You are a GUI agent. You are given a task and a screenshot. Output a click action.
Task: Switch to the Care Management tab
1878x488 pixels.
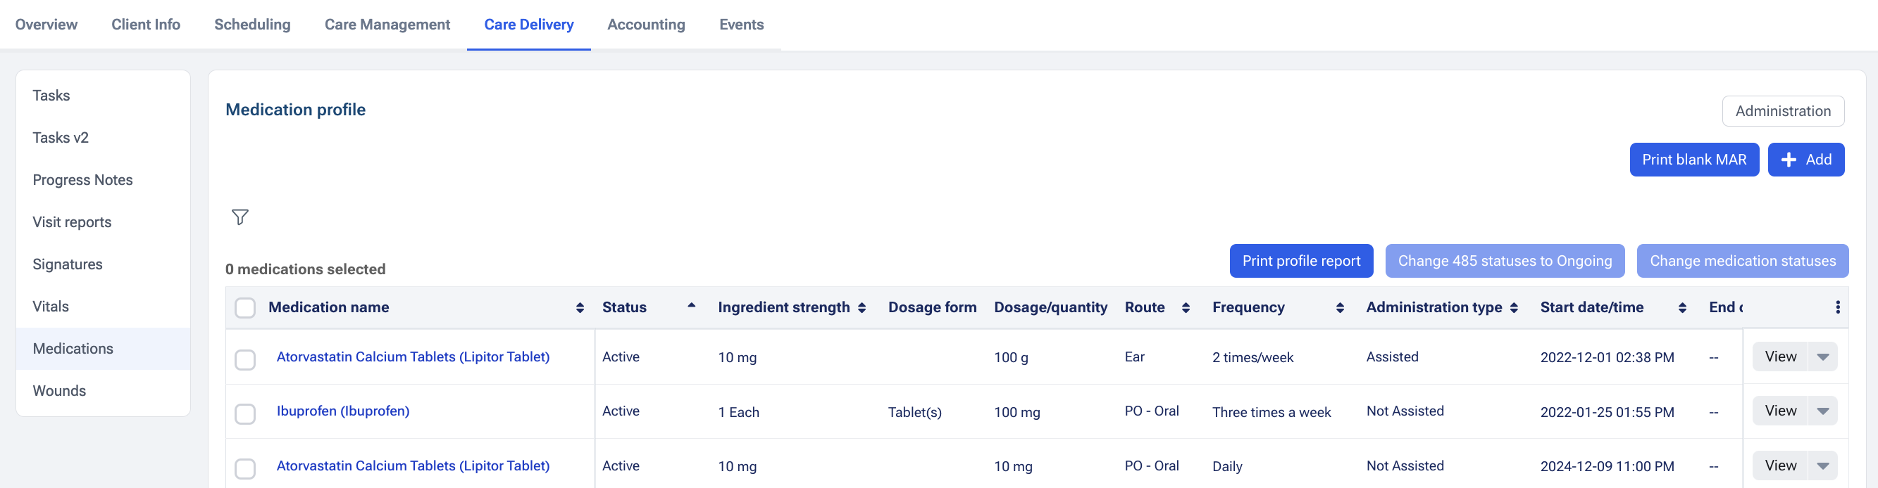click(387, 25)
